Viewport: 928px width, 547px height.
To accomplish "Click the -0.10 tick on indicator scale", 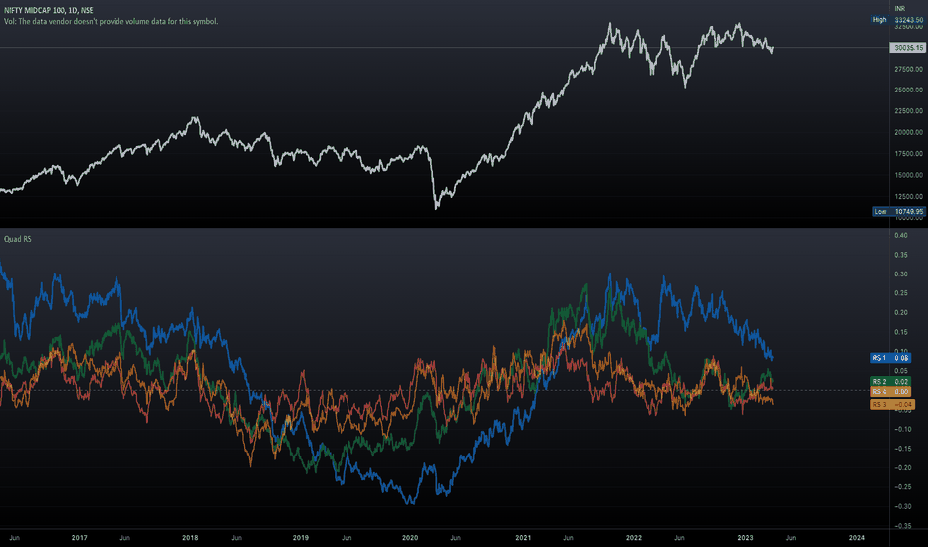I will [x=902, y=430].
